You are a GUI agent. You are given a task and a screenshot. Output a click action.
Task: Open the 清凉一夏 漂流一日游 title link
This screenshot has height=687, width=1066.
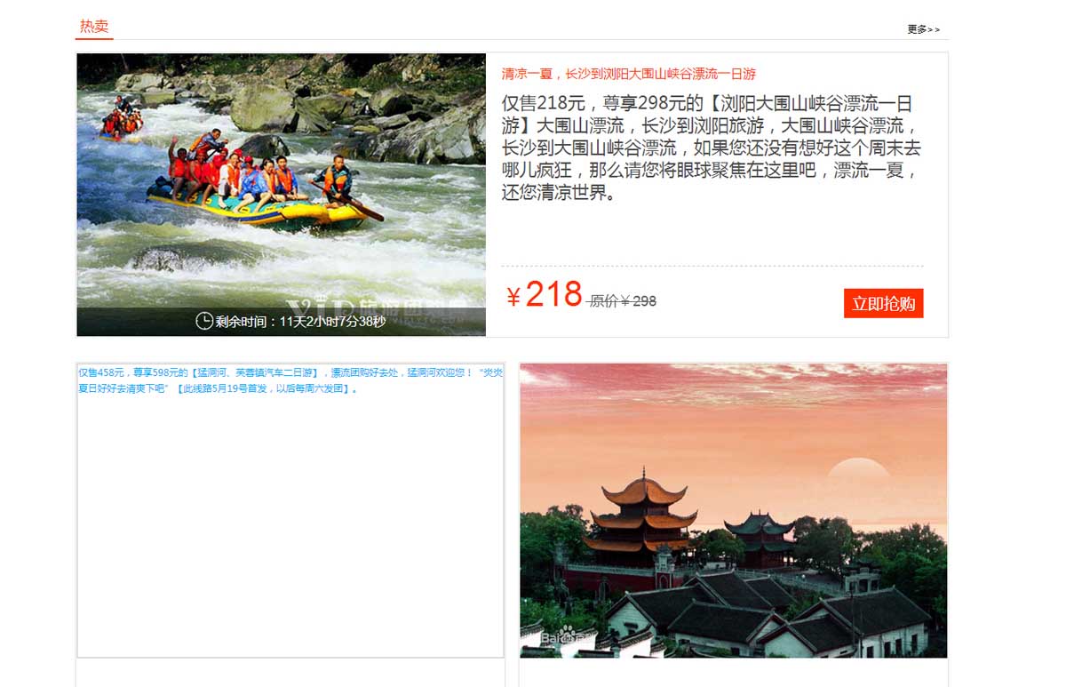[x=629, y=74]
